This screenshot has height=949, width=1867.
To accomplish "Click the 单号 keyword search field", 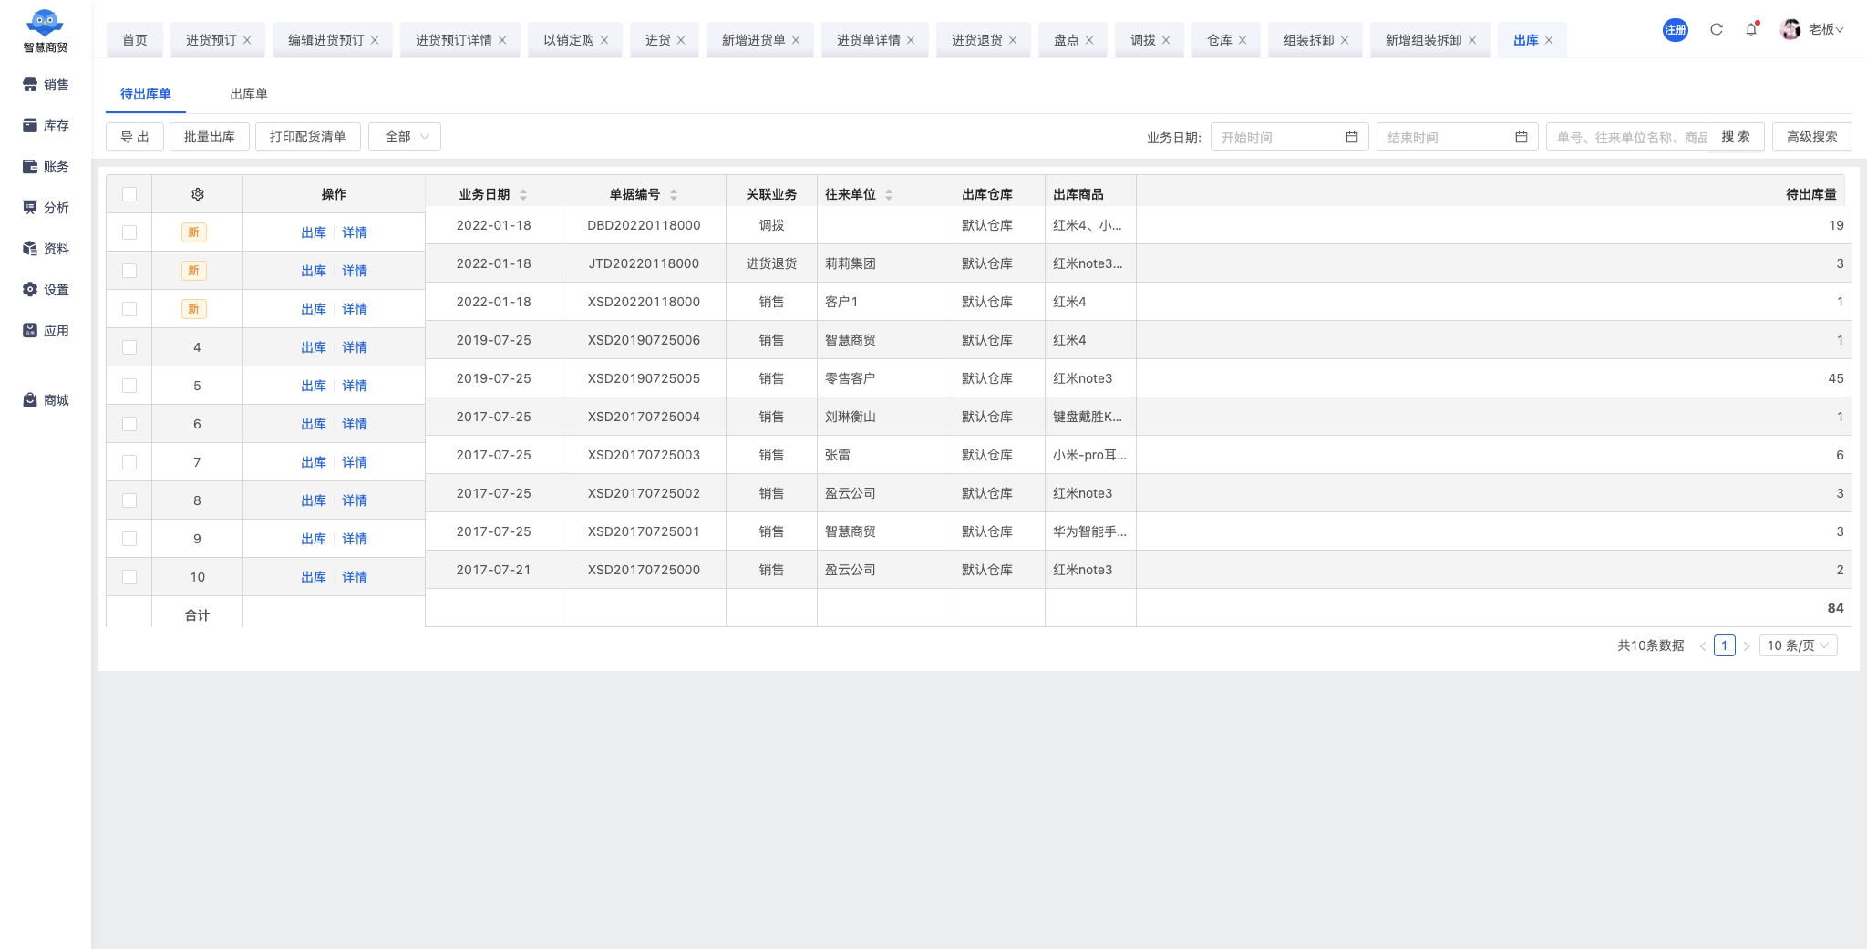I will pos(1627,137).
